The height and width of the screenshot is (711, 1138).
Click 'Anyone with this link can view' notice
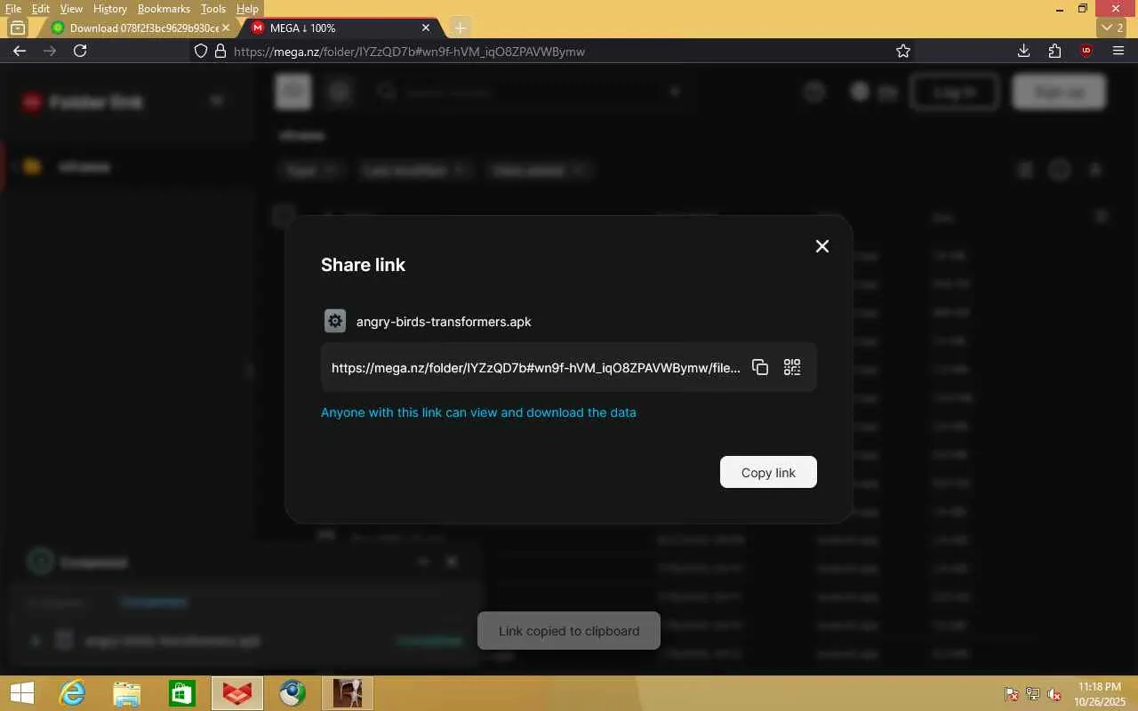[478, 412]
